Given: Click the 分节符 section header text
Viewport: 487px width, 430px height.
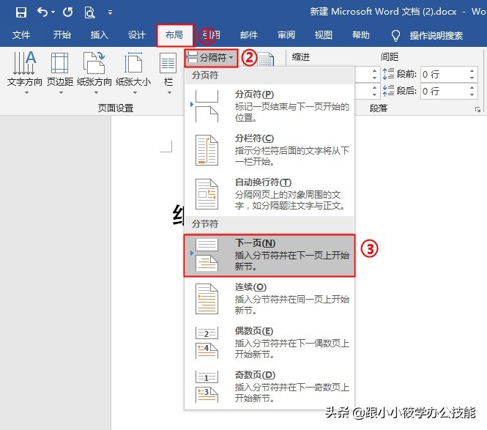Looking at the screenshot, I should (x=205, y=224).
